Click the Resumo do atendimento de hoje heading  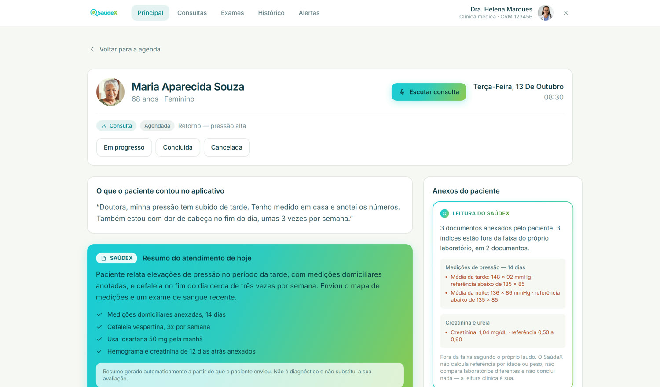[197, 258]
